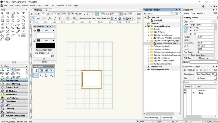Viewport: 218px width, 123px height.
Task: Open the Building Shell tool set
Action: coord(14,87)
